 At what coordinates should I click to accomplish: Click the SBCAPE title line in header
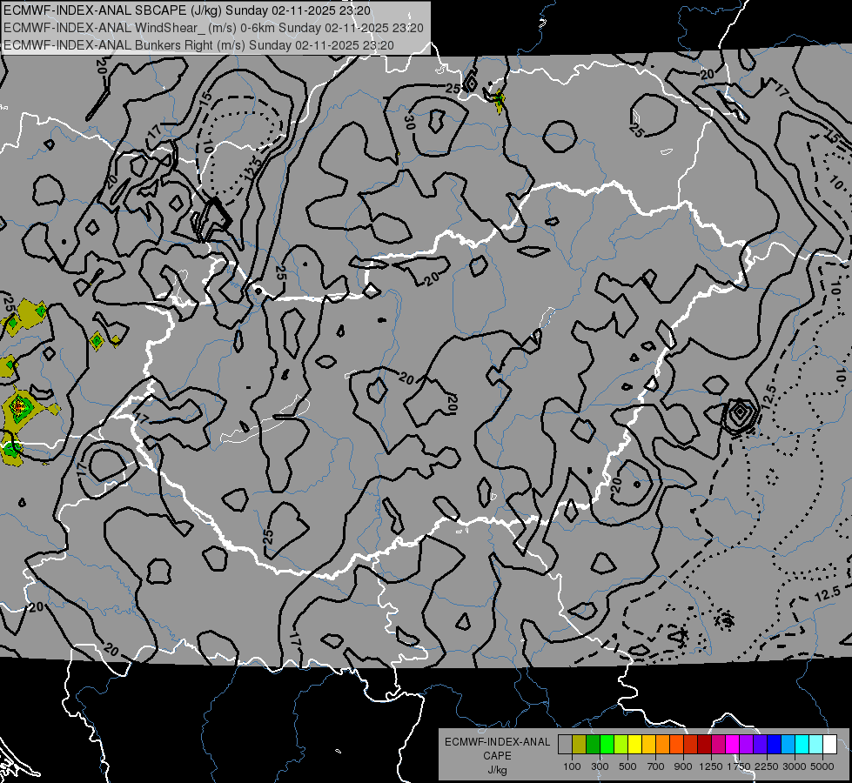click(187, 10)
